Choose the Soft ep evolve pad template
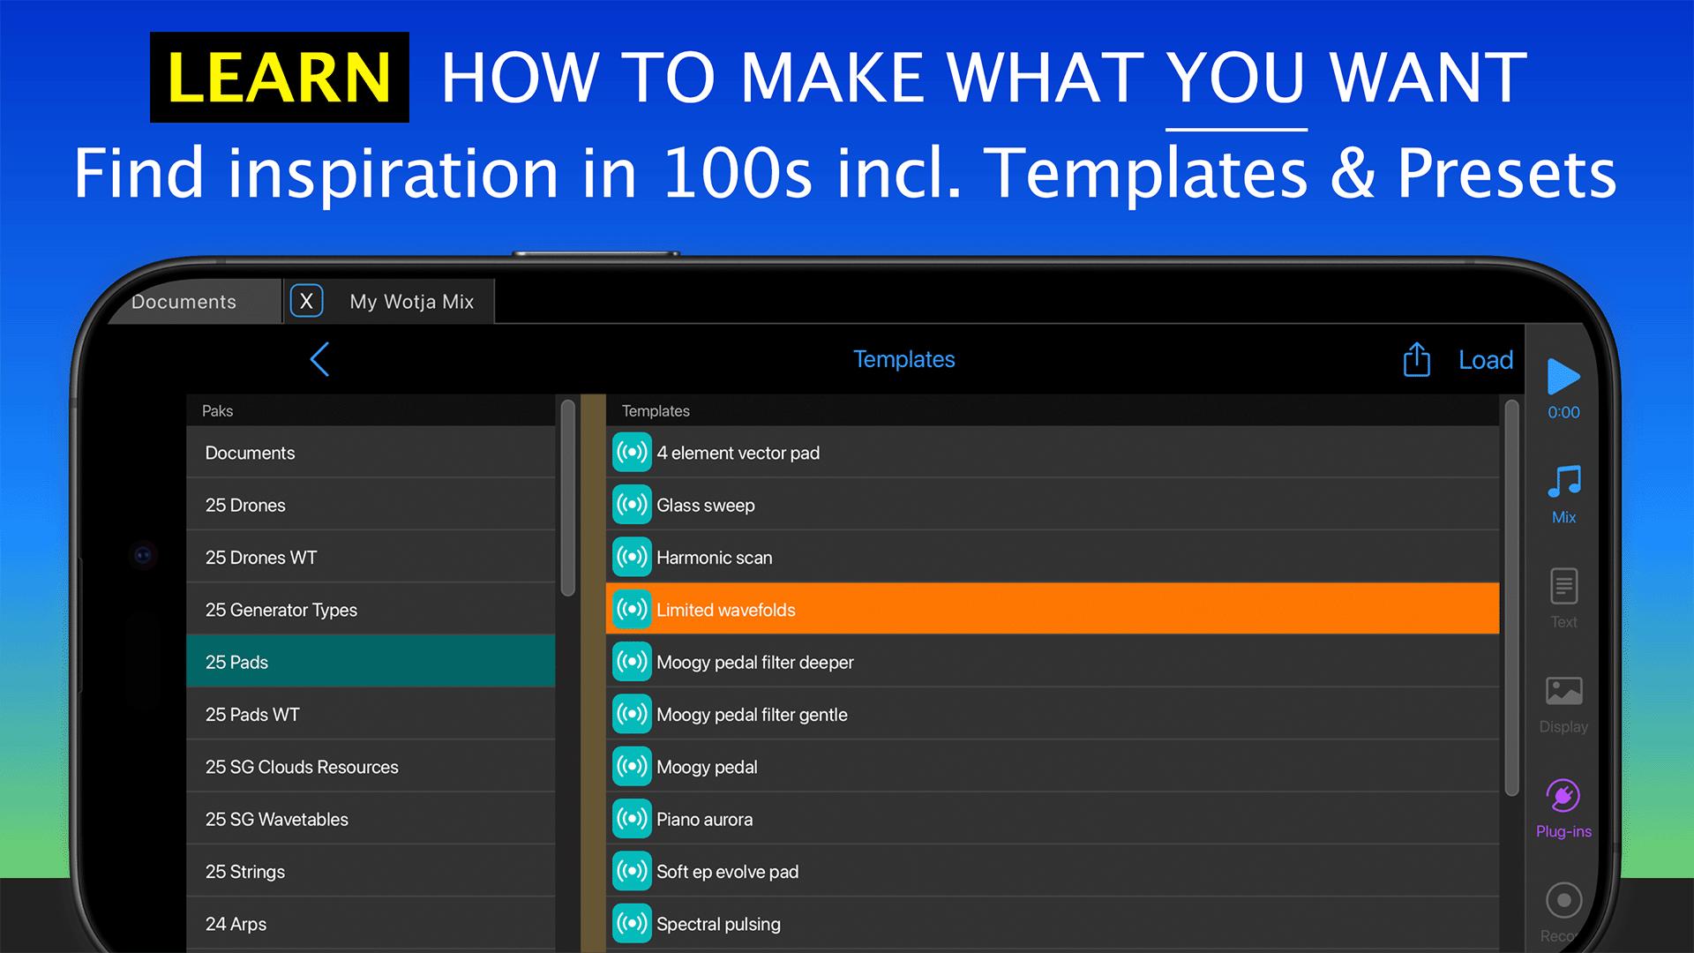1694x953 pixels. click(1053, 871)
